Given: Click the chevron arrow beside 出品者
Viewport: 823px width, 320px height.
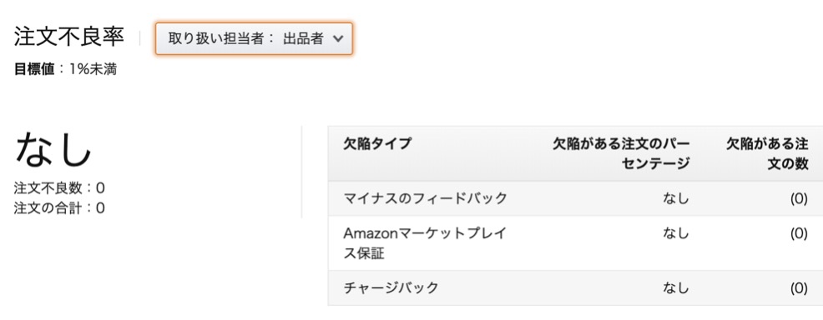Looking at the screenshot, I should (338, 39).
